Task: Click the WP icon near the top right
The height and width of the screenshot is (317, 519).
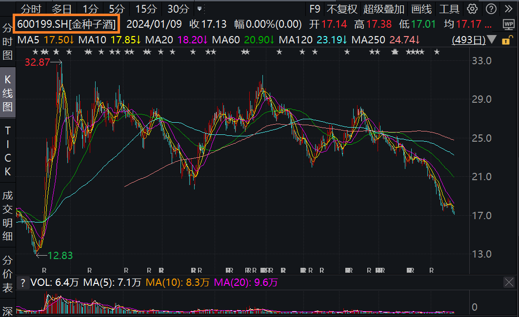Action: tap(508, 23)
